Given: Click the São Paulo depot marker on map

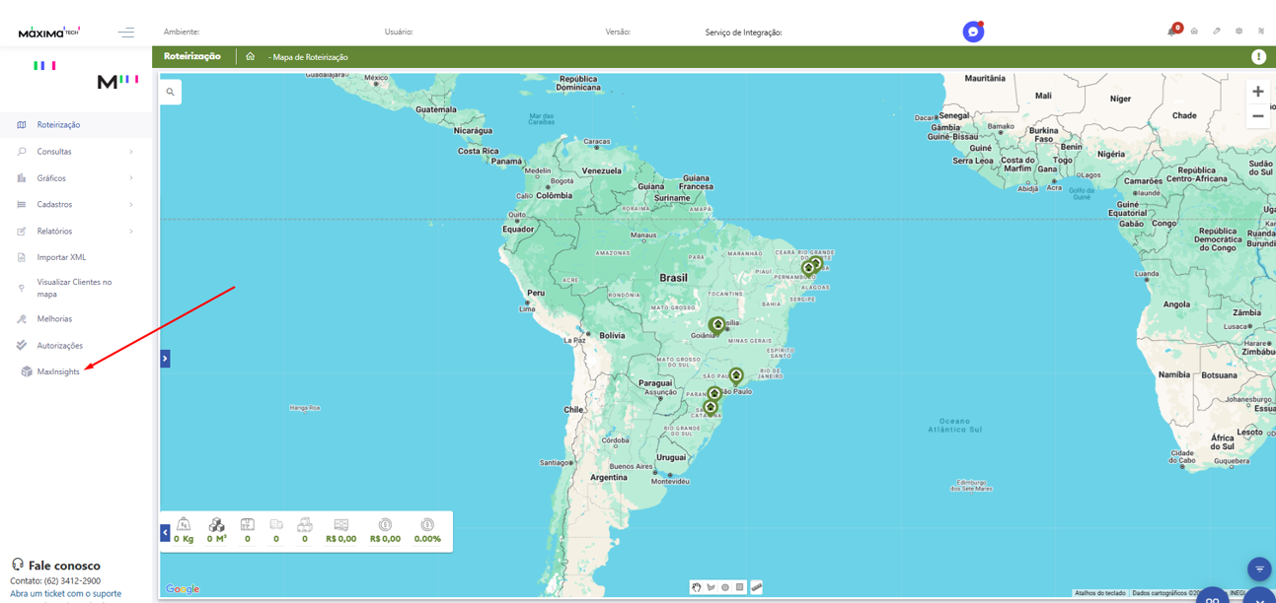Looking at the screenshot, I should point(736,375).
